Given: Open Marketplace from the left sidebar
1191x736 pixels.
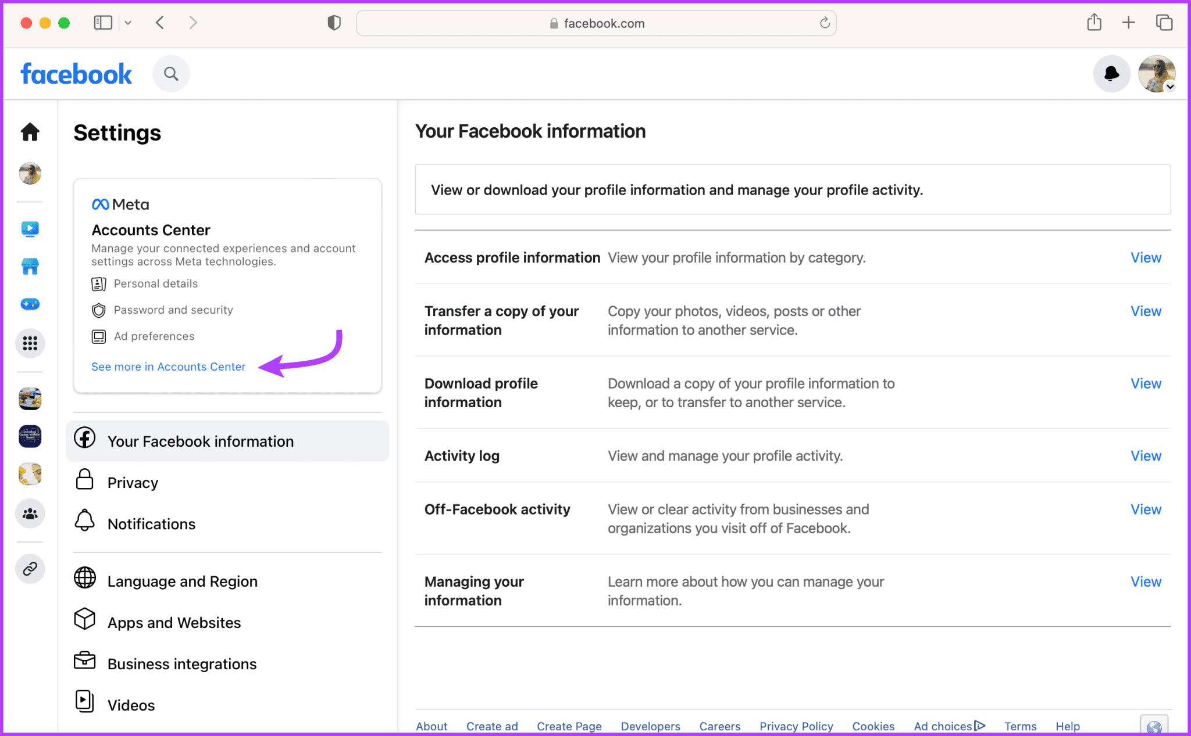Looking at the screenshot, I should coord(30,266).
